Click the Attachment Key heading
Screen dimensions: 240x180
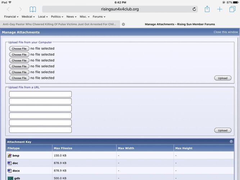19,142
